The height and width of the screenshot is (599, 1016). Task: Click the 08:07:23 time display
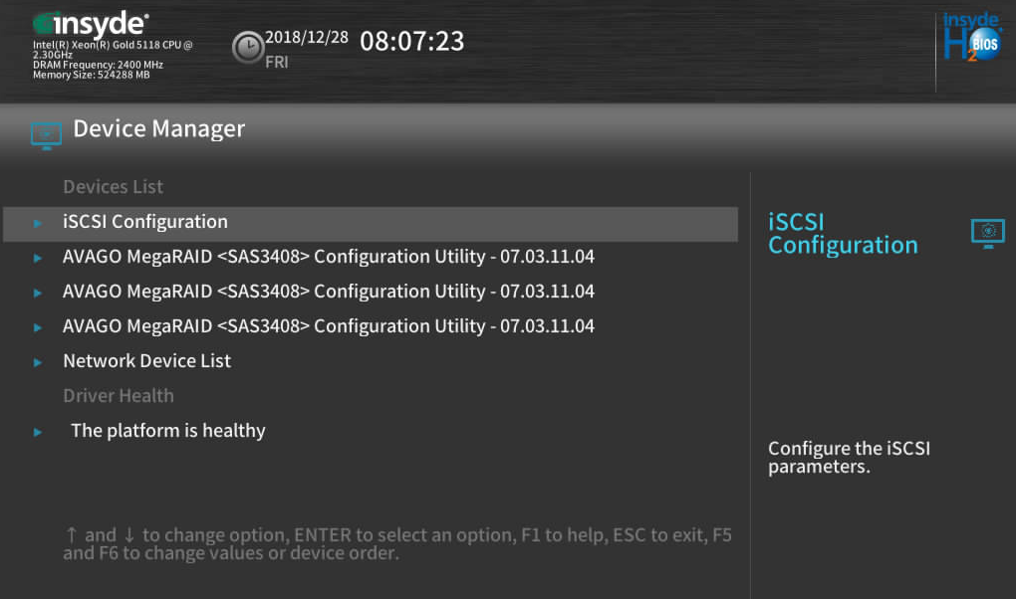pyautogui.click(x=412, y=42)
